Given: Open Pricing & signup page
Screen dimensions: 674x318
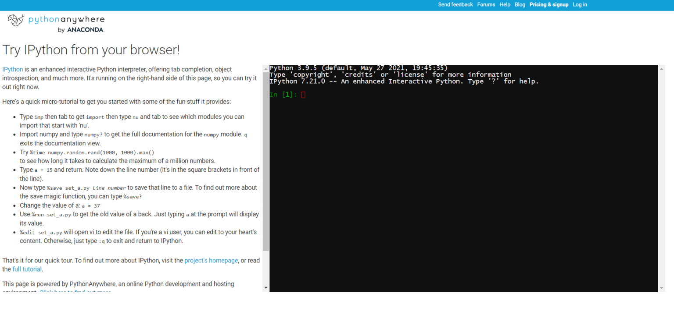Looking at the screenshot, I should point(549,5).
